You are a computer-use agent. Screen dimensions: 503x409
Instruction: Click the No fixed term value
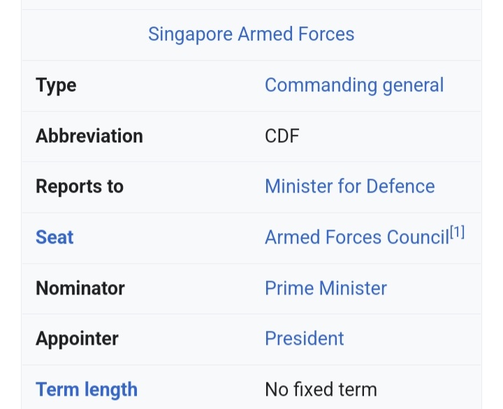pyautogui.click(x=321, y=389)
